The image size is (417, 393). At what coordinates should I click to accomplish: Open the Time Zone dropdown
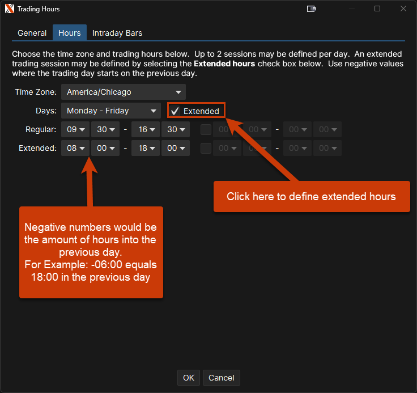[x=124, y=92]
